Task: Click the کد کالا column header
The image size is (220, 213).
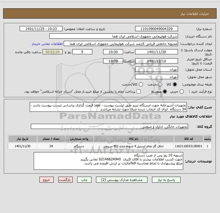Action: click(x=189, y=139)
